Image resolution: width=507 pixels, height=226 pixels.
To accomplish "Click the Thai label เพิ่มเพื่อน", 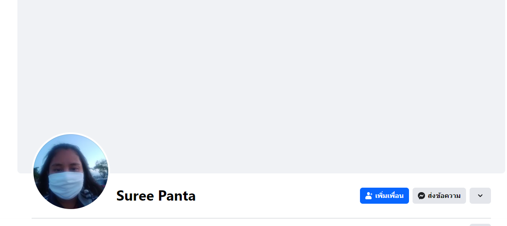I will coord(389,196).
